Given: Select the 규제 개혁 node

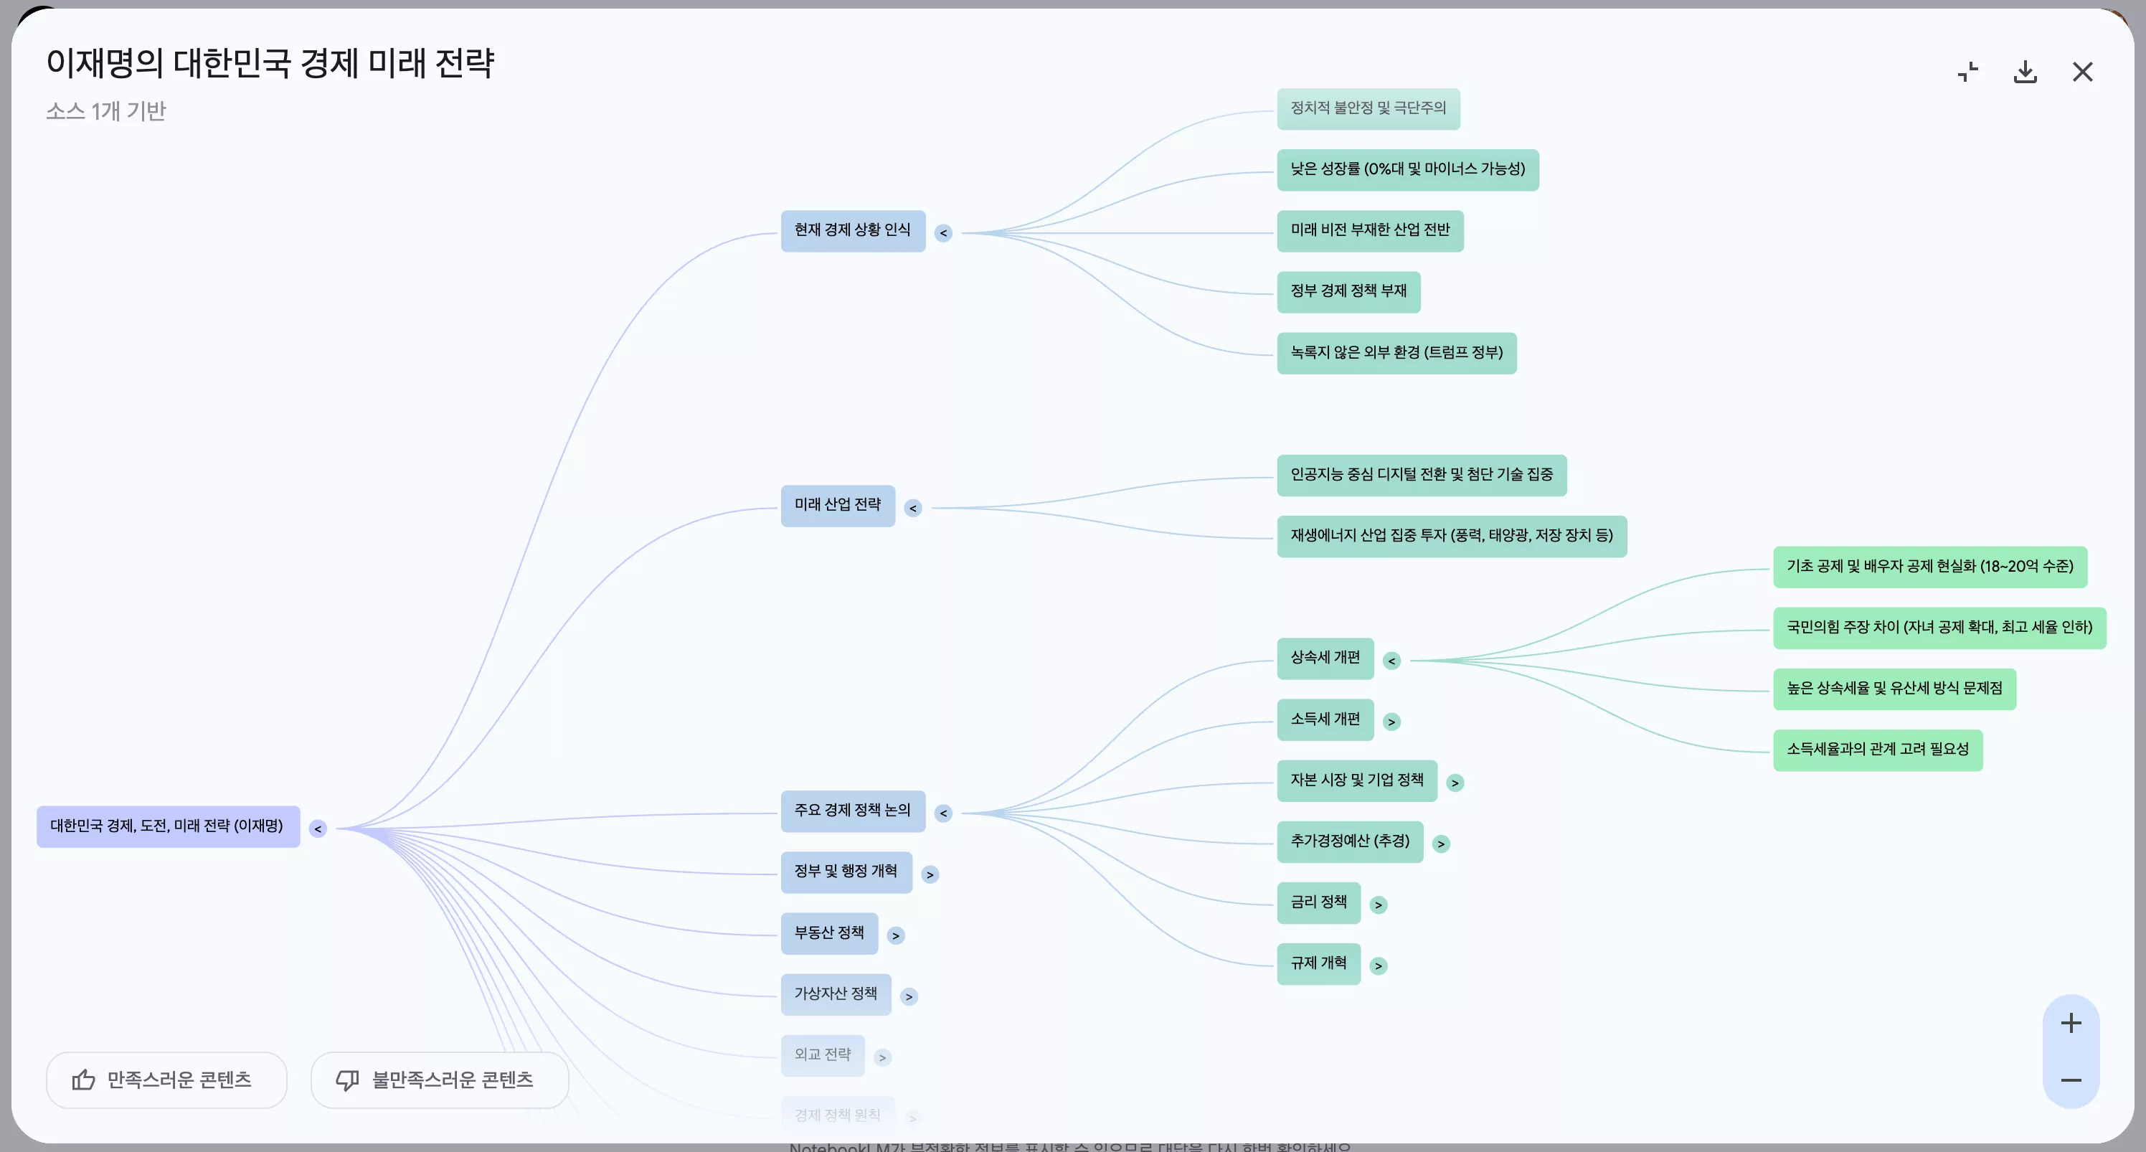Looking at the screenshot, I should click(x=1318, y=964).
